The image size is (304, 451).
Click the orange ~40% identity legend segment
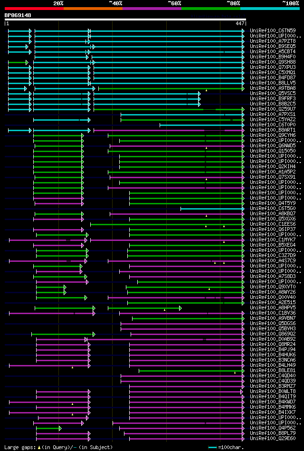pos(93,9)
